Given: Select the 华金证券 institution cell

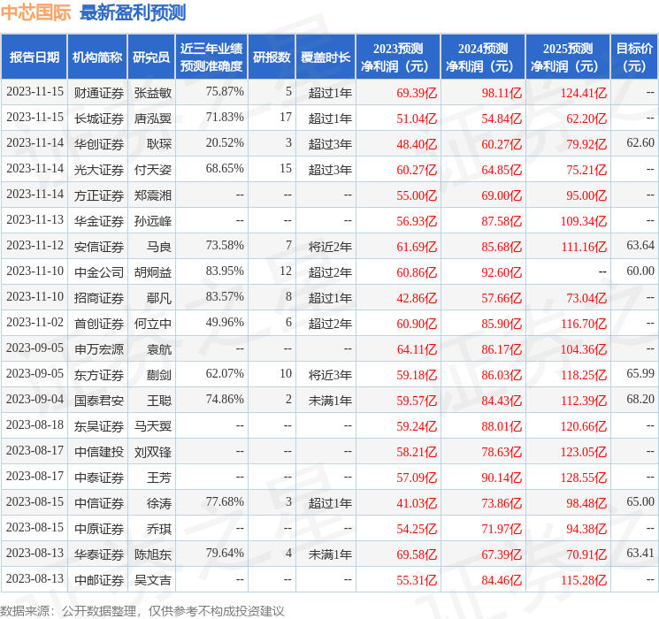Looking at the screenshot, I should pos(99,221).
